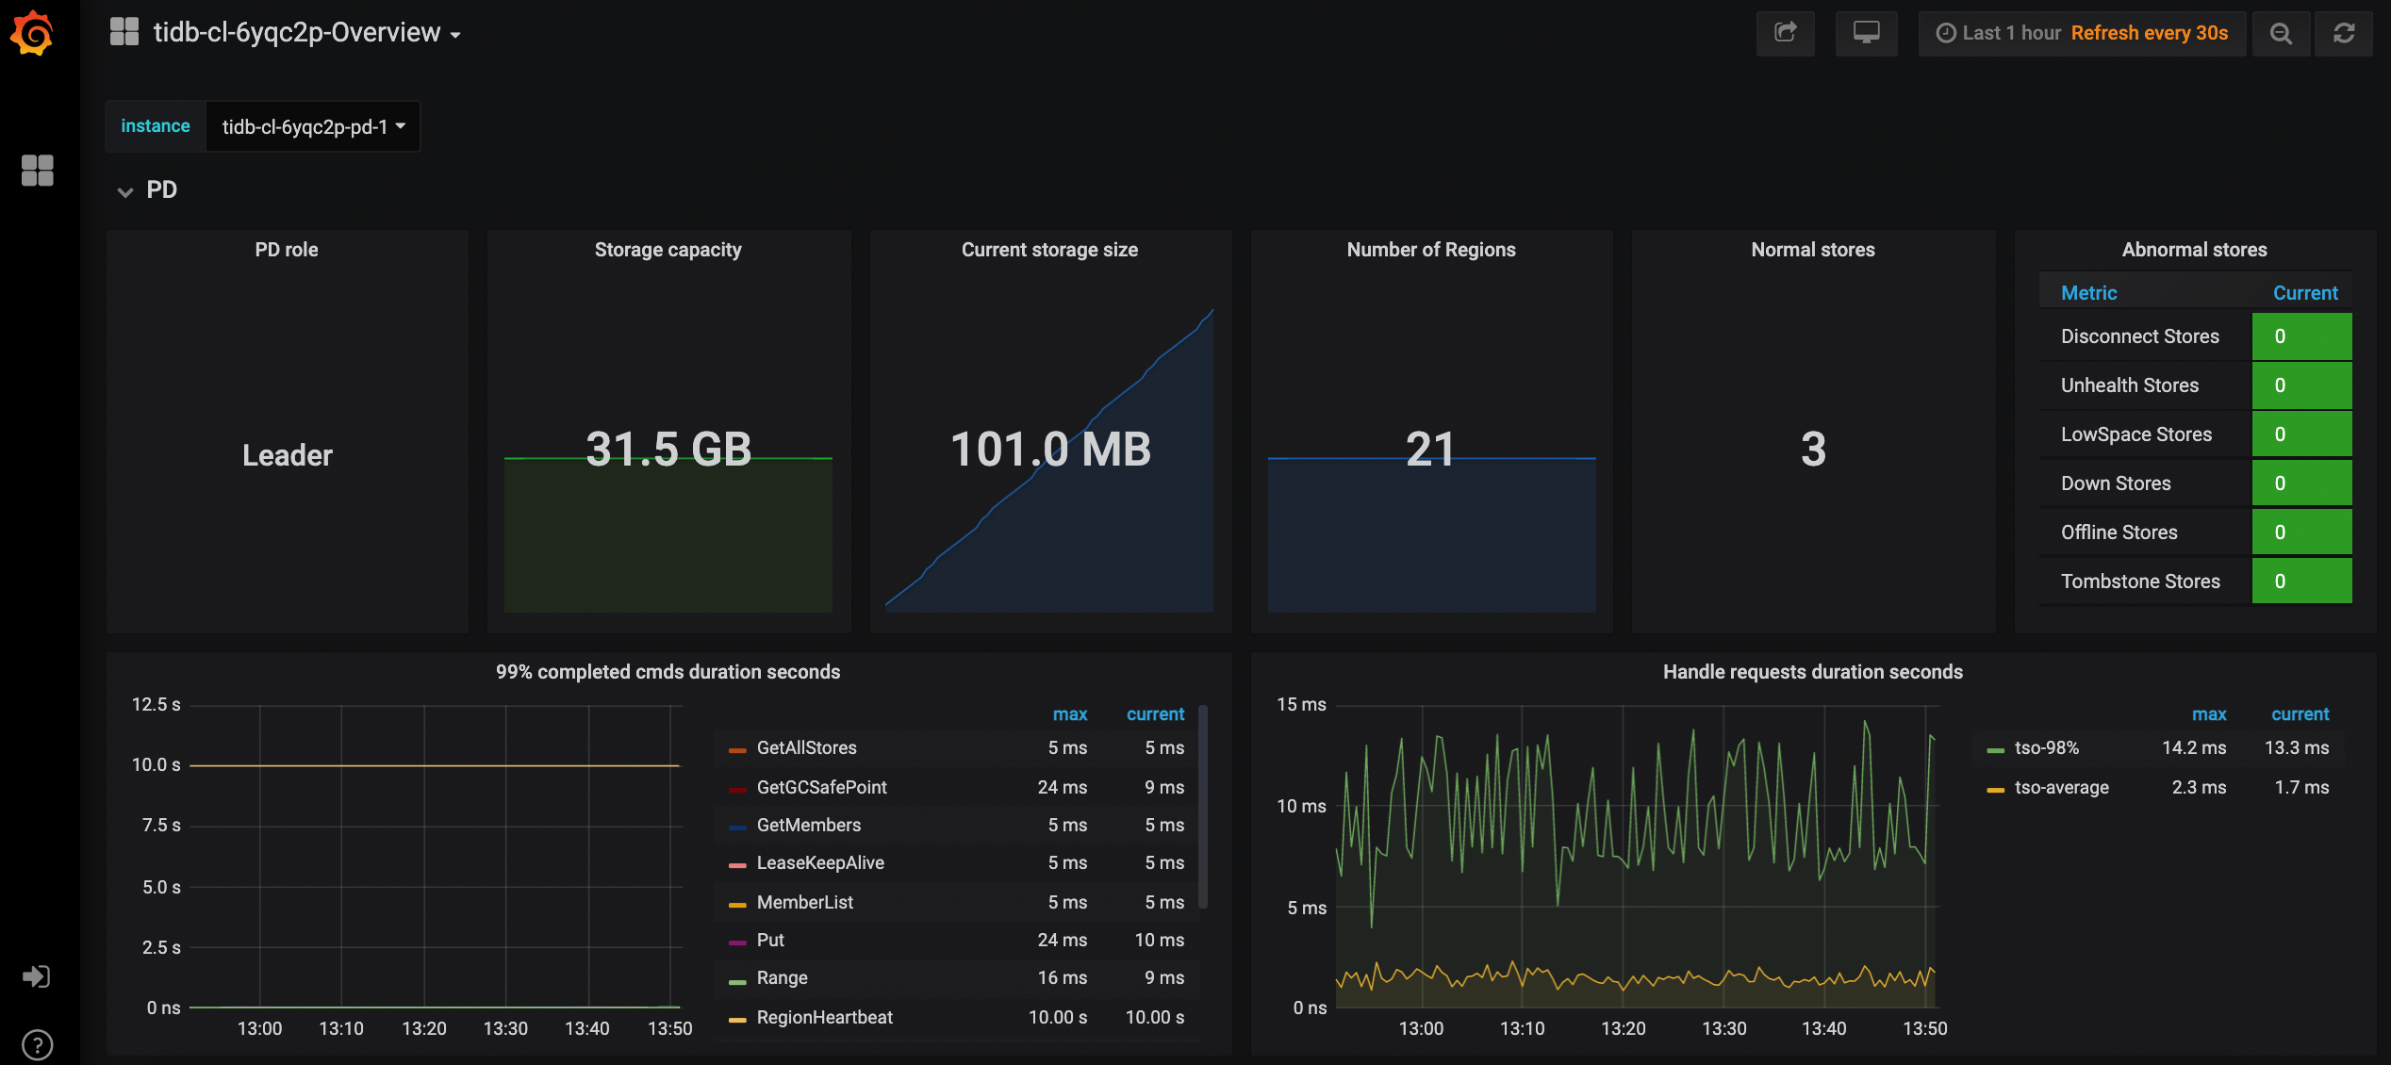This screenshot has width=2391, height=1065.
Task: Hide the RegionHeartbeat series in the legend
Action: click(822, 1017)
